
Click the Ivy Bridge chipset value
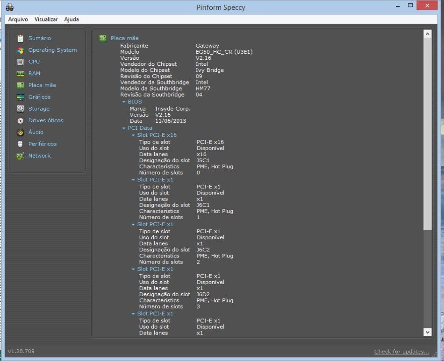click(209, 70)
